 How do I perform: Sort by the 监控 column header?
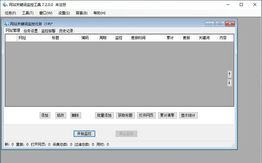click(121, 38)
